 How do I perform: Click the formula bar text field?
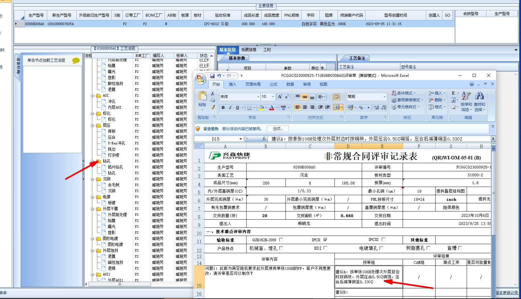pos(379,139)
